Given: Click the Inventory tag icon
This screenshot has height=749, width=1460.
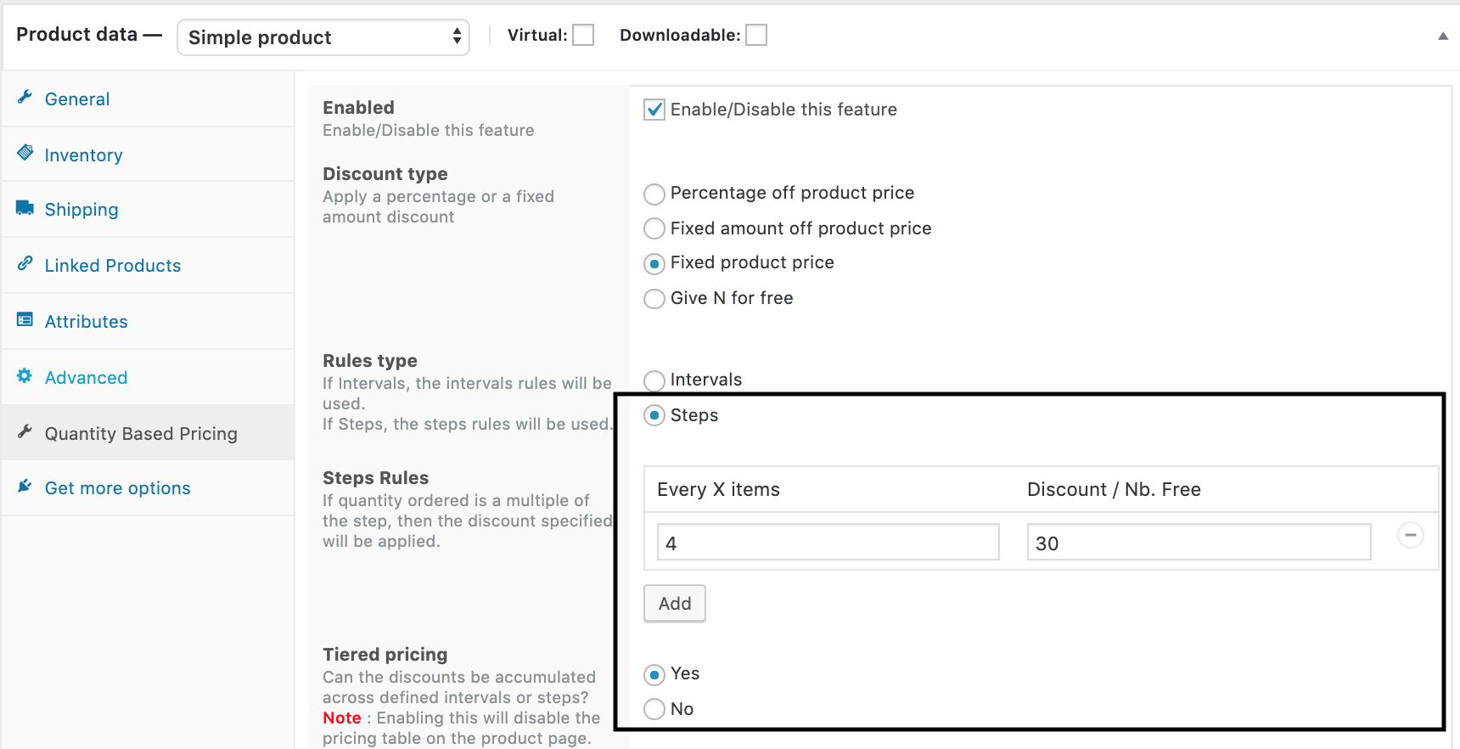Looking at the screenshot, I should [25, 154].
